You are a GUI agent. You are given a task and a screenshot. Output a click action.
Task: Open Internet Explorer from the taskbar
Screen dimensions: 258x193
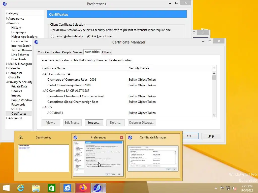tap(20, 188)
